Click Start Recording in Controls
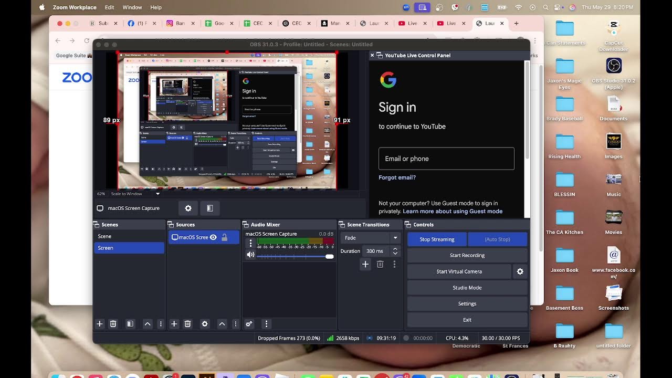672x378 pixels. (467, 256)
